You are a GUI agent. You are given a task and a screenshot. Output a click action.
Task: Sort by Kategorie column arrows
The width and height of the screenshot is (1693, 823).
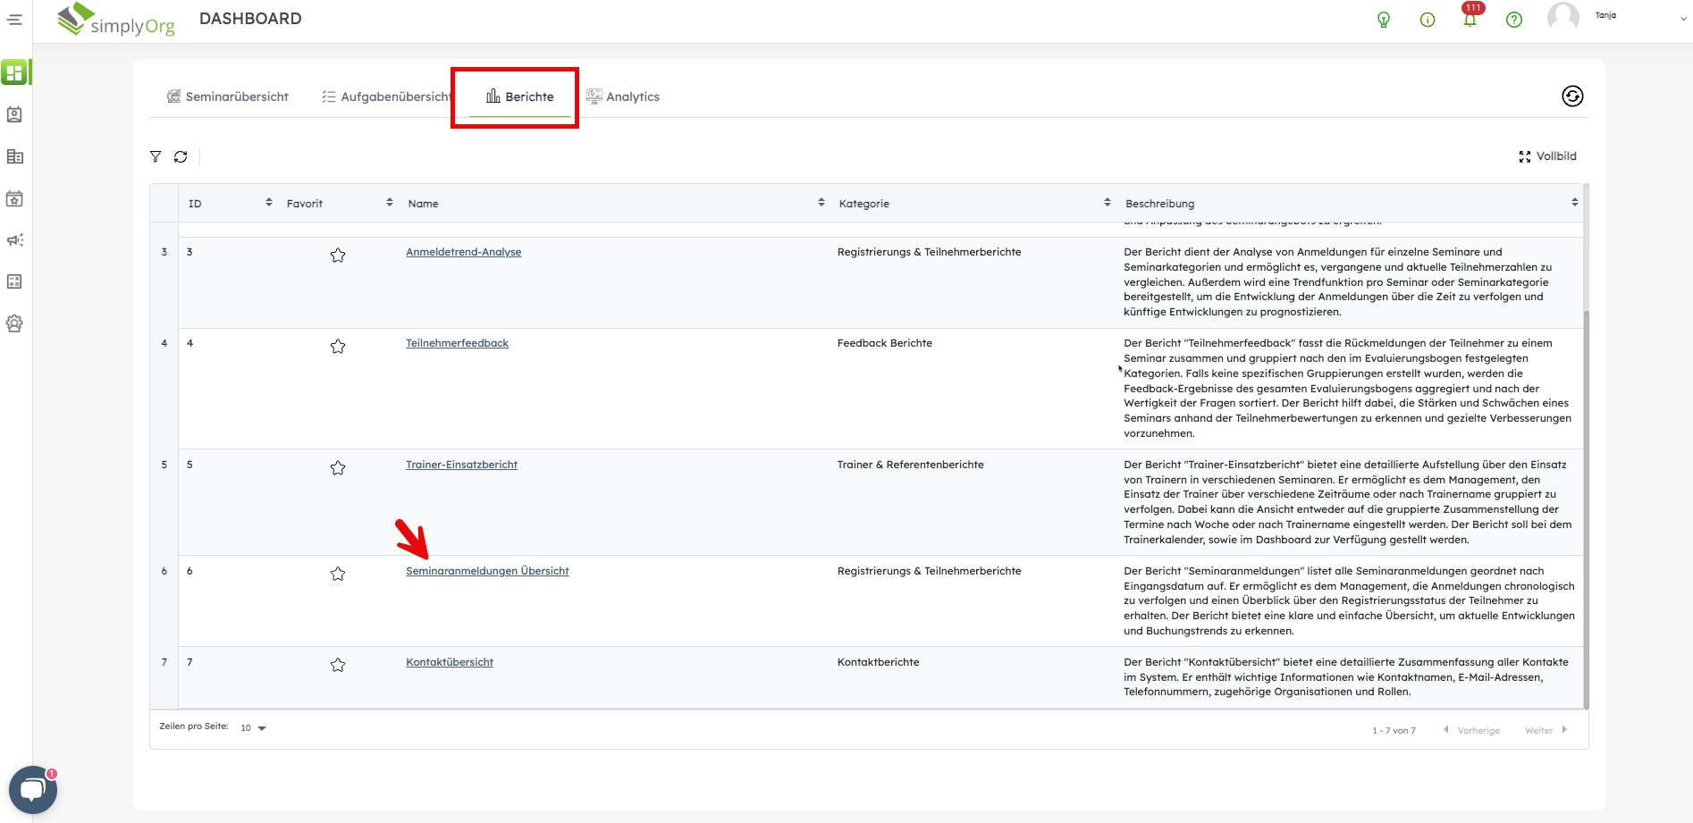pos(1107,203)
